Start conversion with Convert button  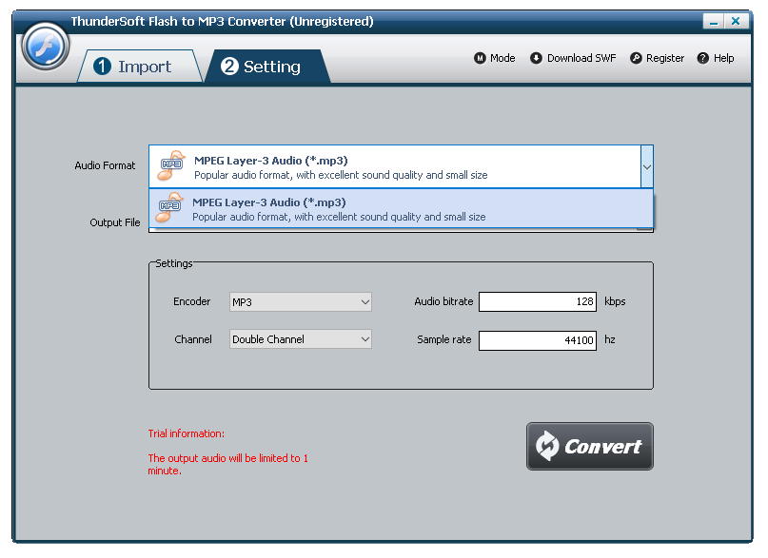click(590, 446)
